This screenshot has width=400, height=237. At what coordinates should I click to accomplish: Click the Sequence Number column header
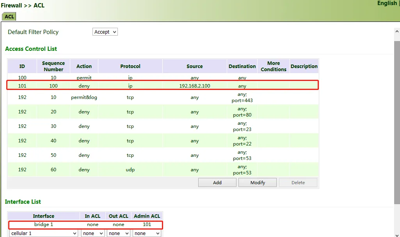point(53,66)
